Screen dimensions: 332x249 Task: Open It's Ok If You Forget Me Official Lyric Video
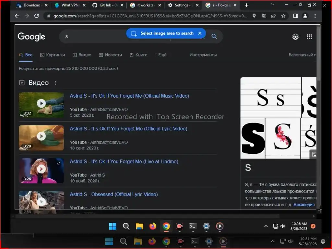pos(128,129)
